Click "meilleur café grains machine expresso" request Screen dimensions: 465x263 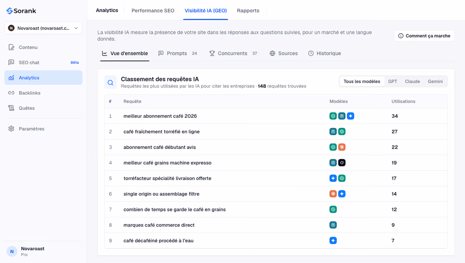point(167,163)
